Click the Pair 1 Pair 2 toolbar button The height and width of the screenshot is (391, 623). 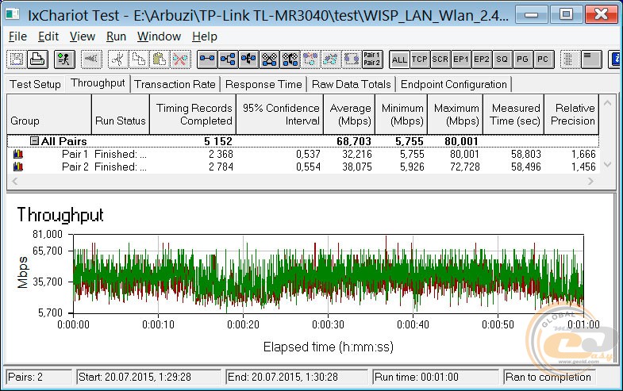tap(372, 59)
